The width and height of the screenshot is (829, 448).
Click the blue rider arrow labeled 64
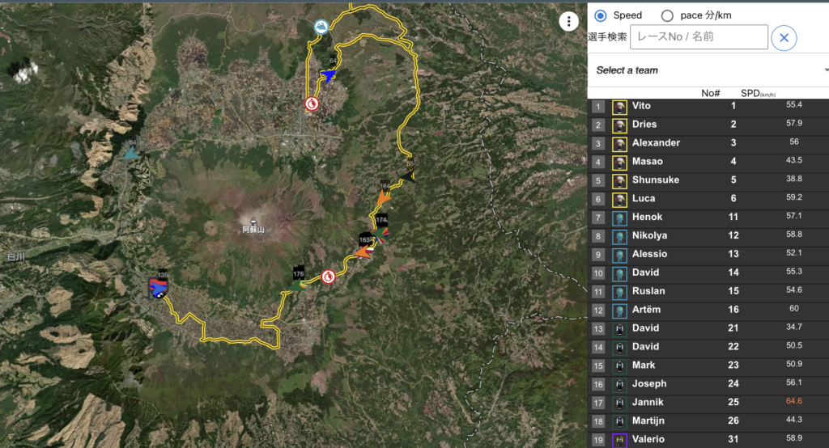click(x=329, y=74)
